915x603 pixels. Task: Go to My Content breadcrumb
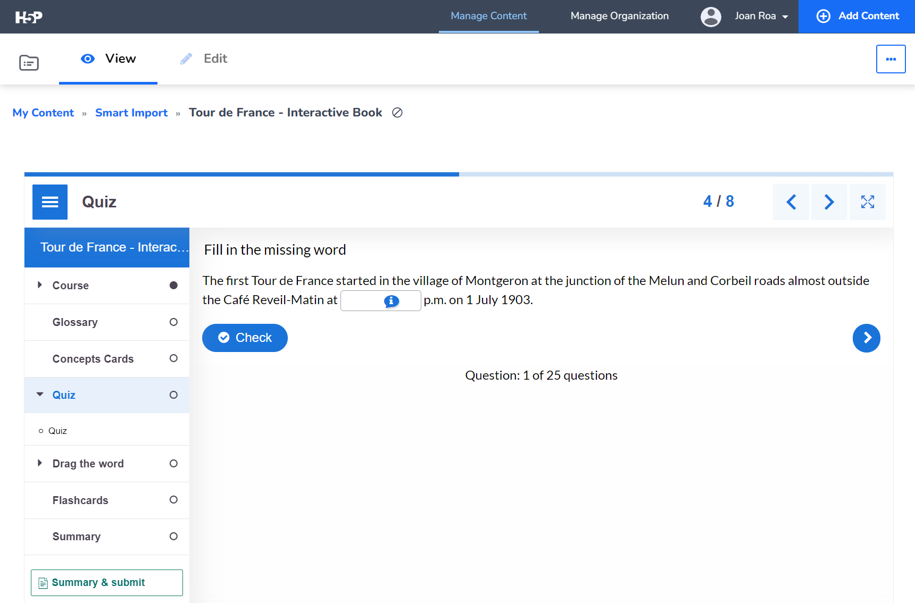pos(43,113)
